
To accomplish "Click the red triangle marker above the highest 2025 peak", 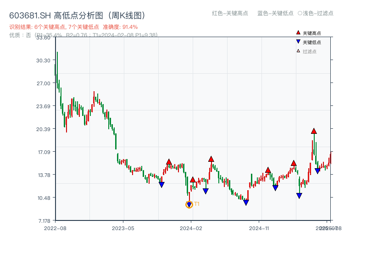I will (314, 130).
